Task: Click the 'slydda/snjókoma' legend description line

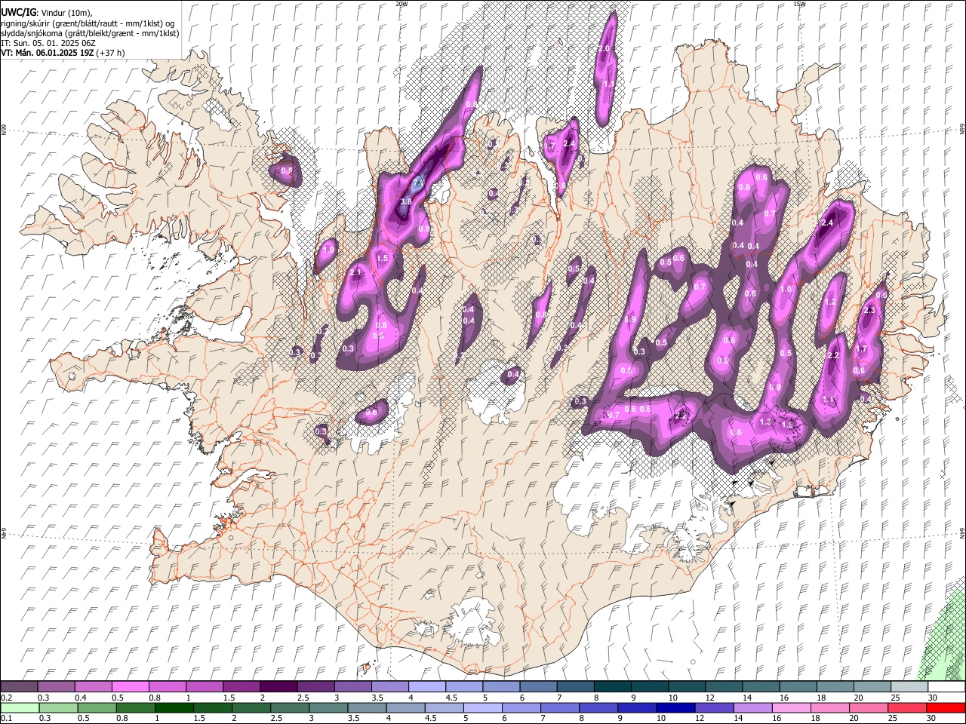Action: coord(90,33)
